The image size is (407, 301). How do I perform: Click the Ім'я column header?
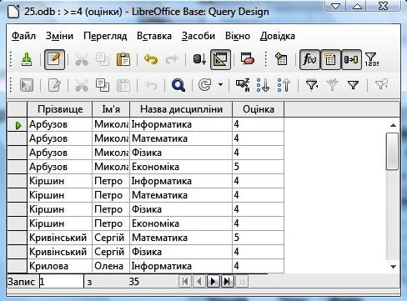(x=111, y=109)
